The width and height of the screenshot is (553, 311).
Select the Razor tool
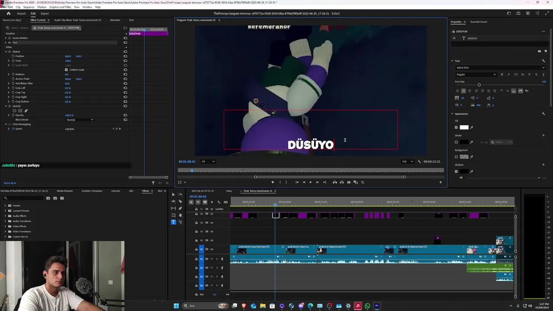click(180, 201)
